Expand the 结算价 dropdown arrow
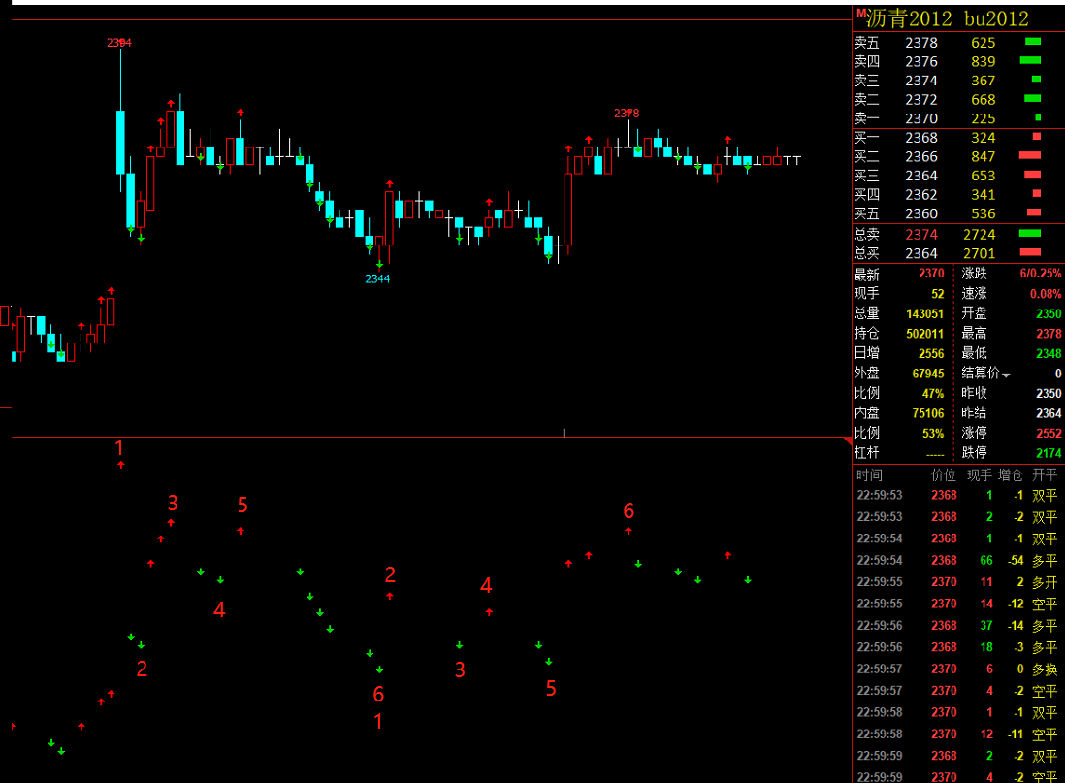1065x783 pixels. [1006, 375]
